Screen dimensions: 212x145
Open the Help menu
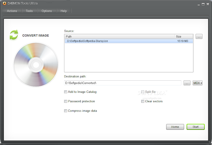64,11
